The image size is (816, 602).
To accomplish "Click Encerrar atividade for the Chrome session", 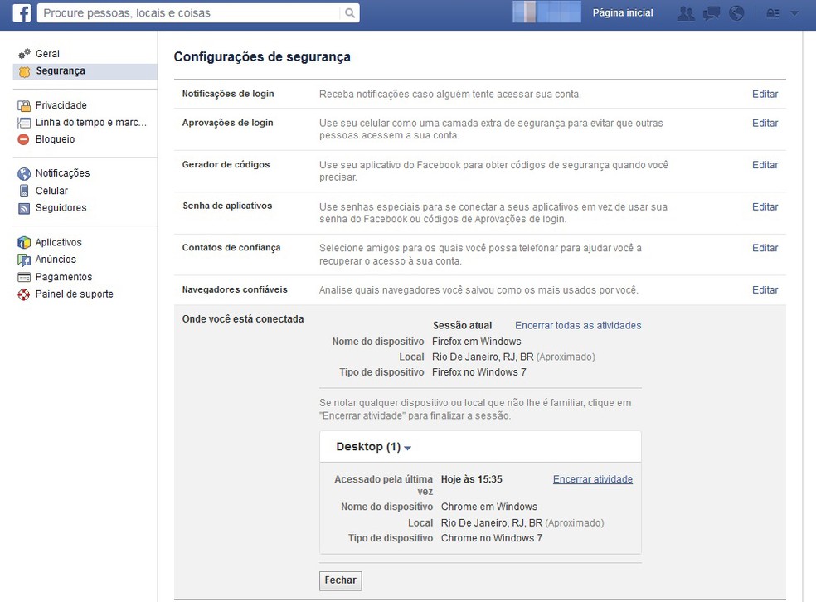I will point(593,479).
